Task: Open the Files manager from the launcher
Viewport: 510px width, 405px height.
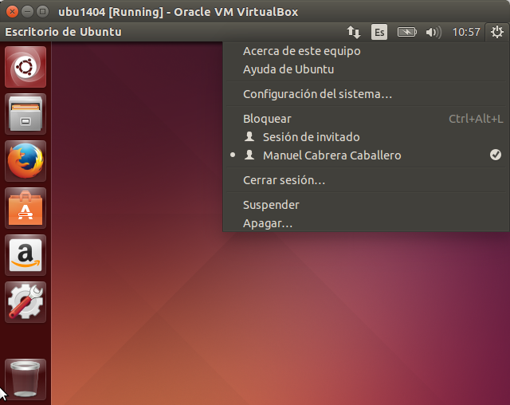Action: (25, 114)
